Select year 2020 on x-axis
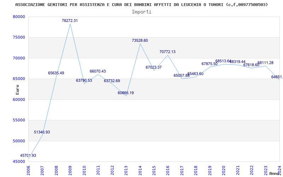The width and height of the screenshot is (283, 177). 224,170
